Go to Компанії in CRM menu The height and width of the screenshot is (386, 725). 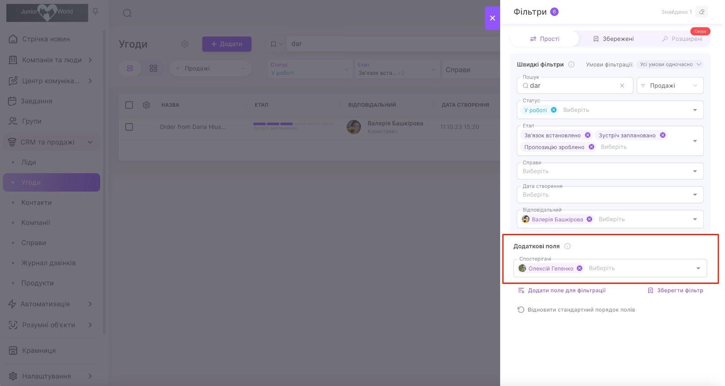tap(36, 222)
